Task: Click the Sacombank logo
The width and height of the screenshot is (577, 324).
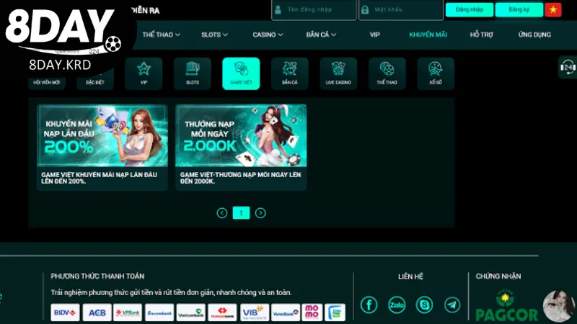Action: [159, 312]
